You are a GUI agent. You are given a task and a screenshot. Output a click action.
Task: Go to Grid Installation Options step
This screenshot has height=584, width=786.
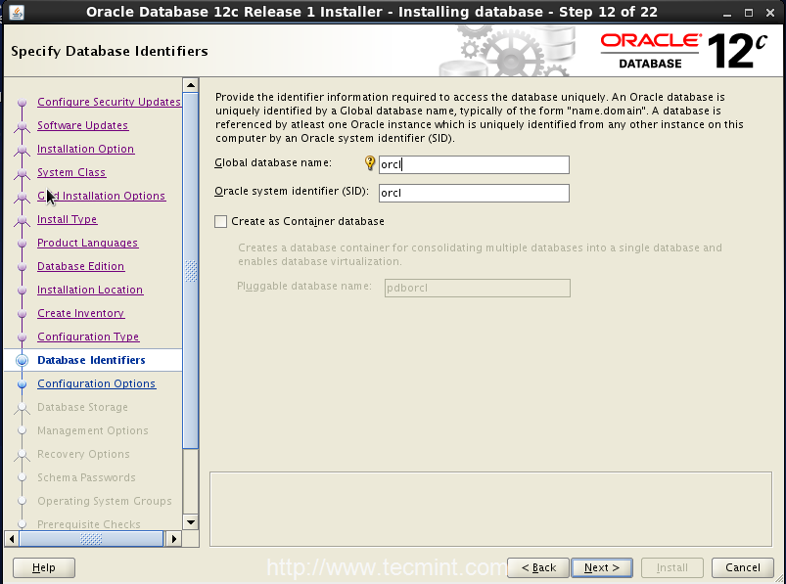(101, 196)
